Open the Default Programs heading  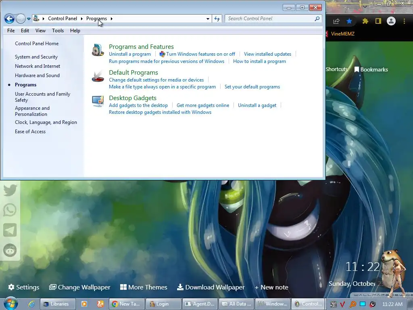(x=133, y=73)
